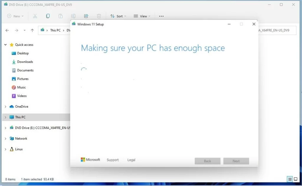Expand the OneDrive tree node

click(5, 107)
